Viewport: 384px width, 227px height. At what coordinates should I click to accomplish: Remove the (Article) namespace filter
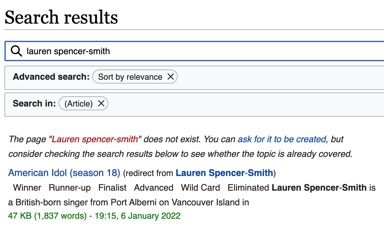coord(101,104)
